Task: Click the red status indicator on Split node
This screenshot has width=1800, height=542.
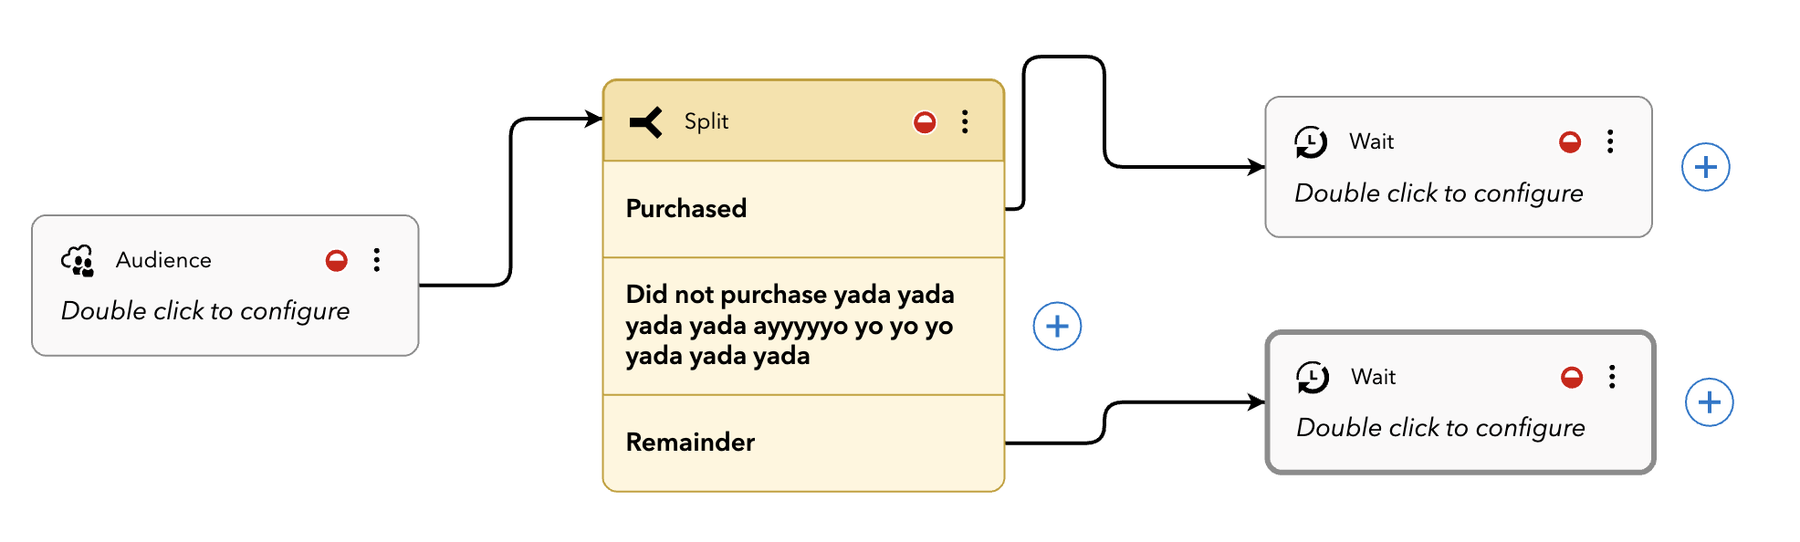Action: click(x=925, y=122)
